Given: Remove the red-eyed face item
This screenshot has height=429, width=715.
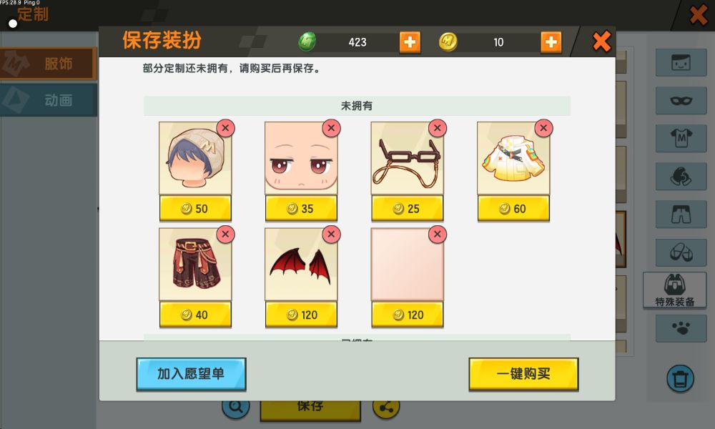Looking at the screenshot, I should (x=332, y=128).
